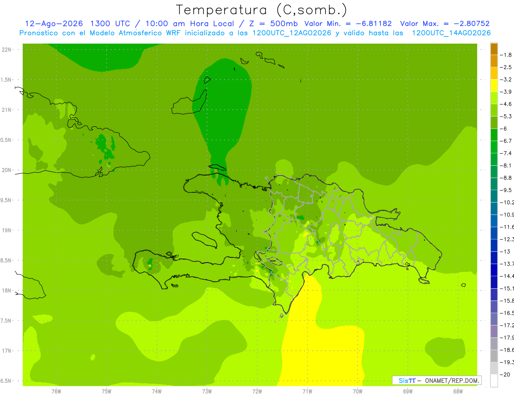Click the legend swatch between -4.6 and -5.3
The height and width of the screenshot is (397, 514).
(494, 110)
